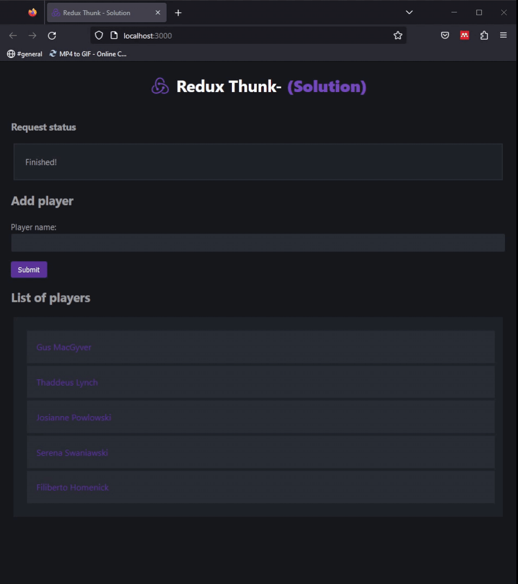
Task: Open the MP4 to GIF bookmark
Action: point(88,54)
